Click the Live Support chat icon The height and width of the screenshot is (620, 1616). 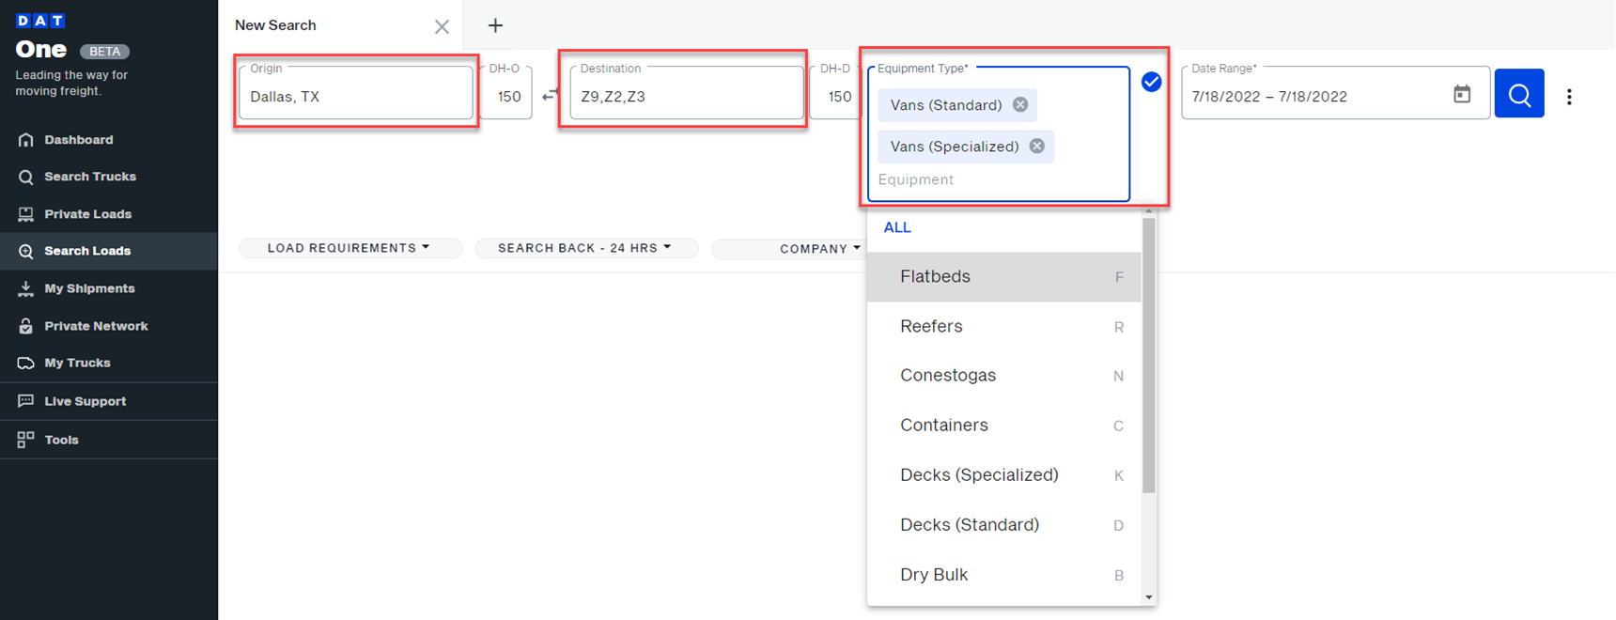[x=25, y=401]
